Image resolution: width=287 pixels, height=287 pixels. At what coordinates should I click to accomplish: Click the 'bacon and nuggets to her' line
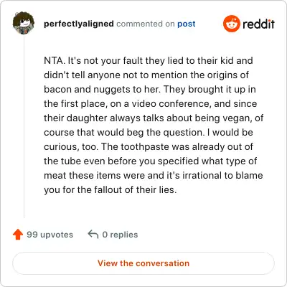point(150,89)
